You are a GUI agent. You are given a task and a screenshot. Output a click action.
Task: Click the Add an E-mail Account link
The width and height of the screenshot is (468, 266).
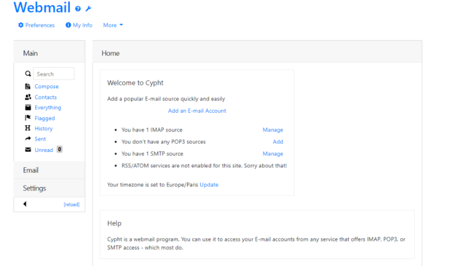point(197,110)
